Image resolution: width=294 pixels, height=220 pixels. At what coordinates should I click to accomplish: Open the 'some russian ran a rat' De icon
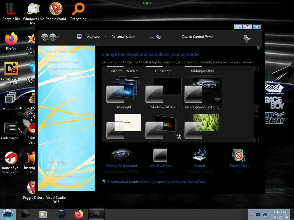click(x=11, y=73)
